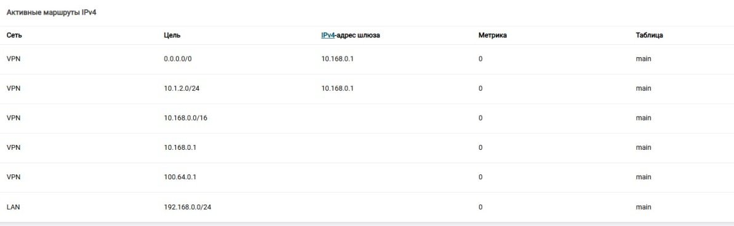Click 'main' table cell in 0.0.0.0/0 row
The image size is (734, 226).
coord(643,60)
